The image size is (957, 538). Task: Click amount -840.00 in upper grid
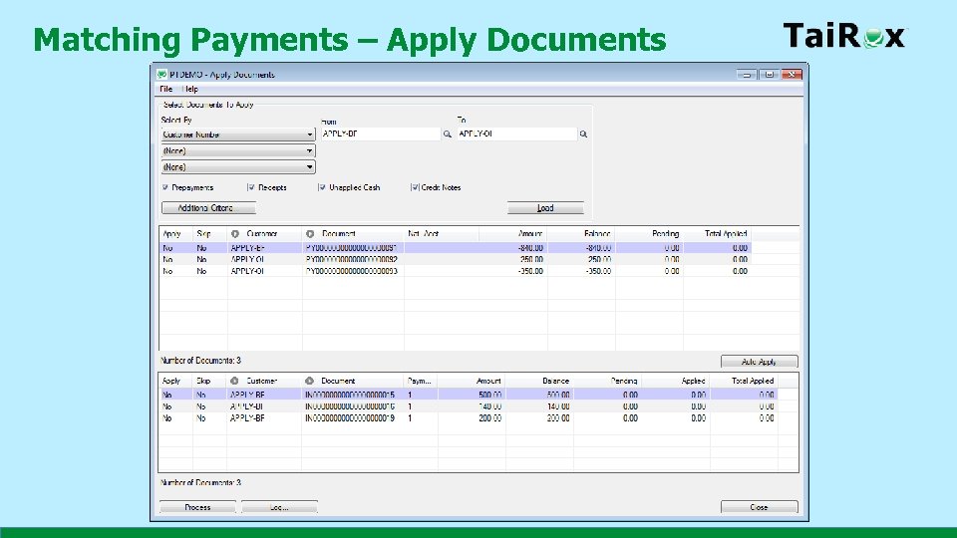(530, 248)
